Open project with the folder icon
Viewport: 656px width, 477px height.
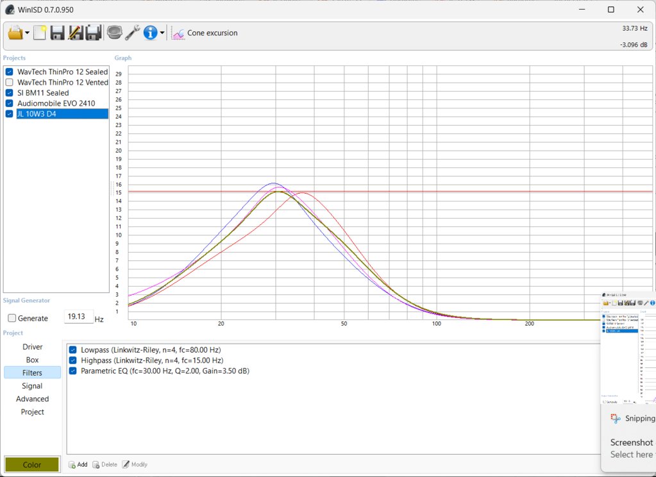coord(15,33)
